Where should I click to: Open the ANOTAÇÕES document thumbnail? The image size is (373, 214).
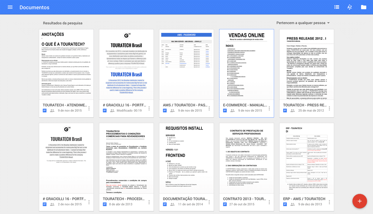(66, 64)
